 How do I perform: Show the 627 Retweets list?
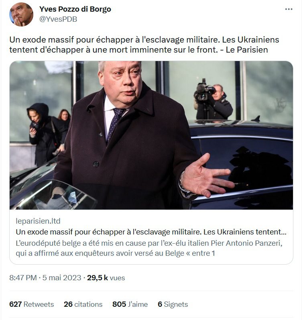point(32,304)
